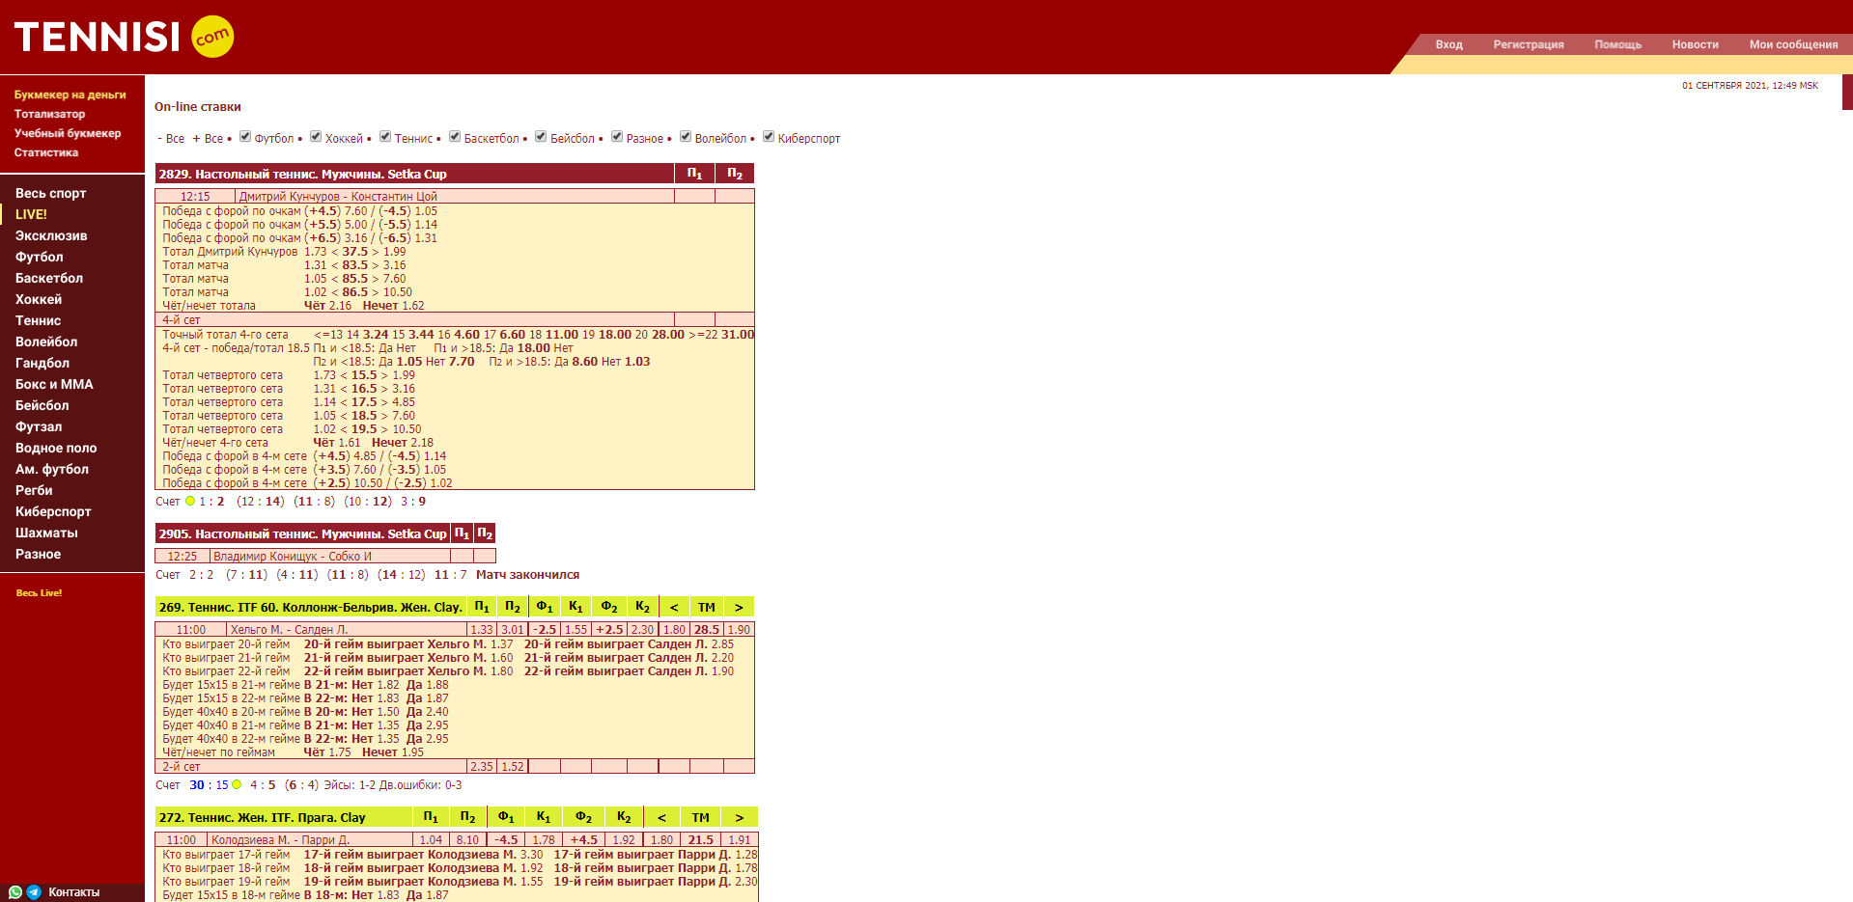
Task: Open Баскетбол sidebar category
Action: click(x=49, y=278)
